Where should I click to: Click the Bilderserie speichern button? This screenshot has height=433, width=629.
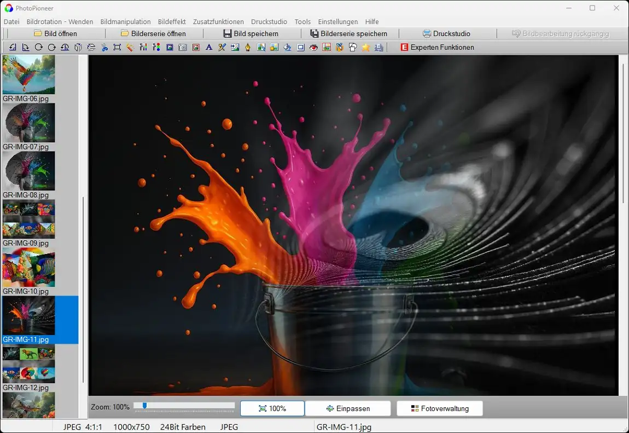pyautogui.click(x=348, y=34)
